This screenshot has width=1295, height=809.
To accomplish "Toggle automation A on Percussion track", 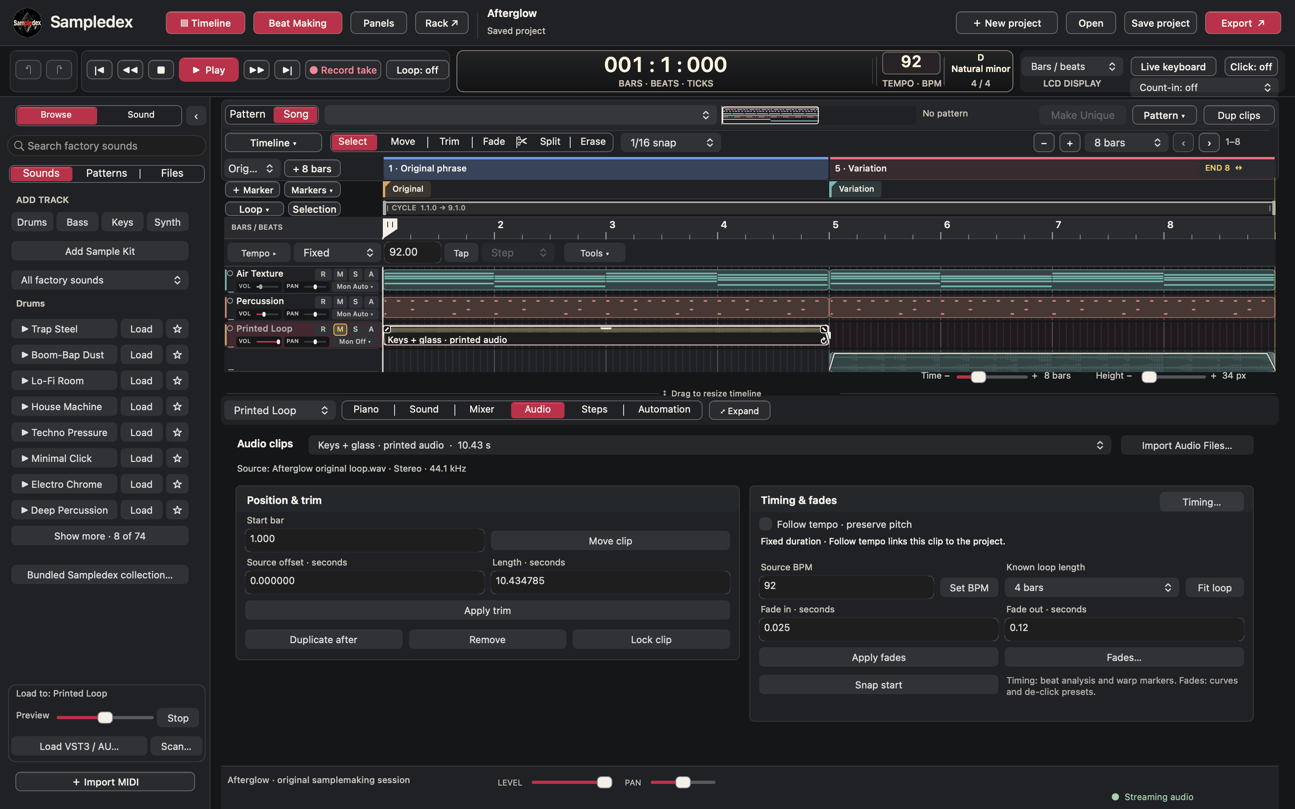I will pyautogui.click(x=371, y=302).
